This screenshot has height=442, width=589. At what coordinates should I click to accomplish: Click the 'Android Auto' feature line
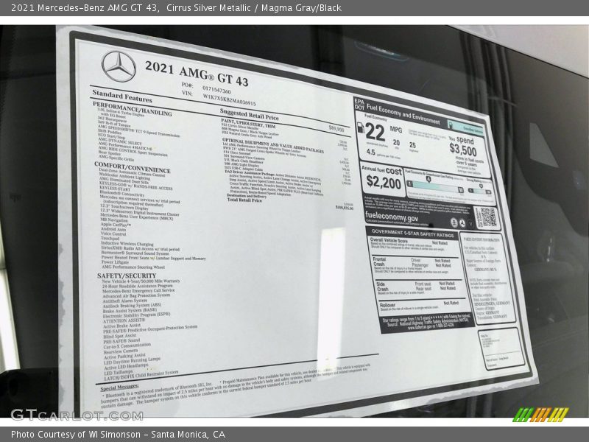click(x=113, y=229)
